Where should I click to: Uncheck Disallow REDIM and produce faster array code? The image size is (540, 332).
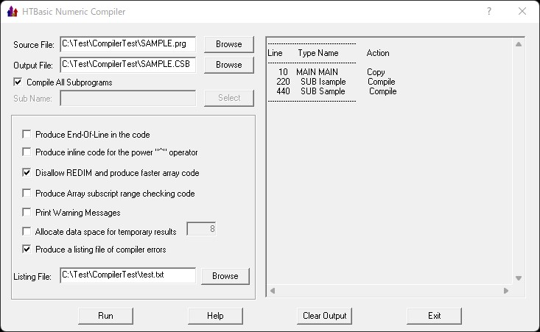[x=27, y=173]
